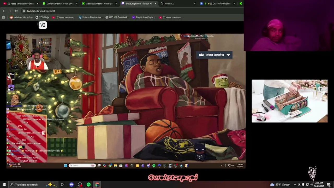Open Start inside the streamed desktop taskbar

tap(65, 166)
